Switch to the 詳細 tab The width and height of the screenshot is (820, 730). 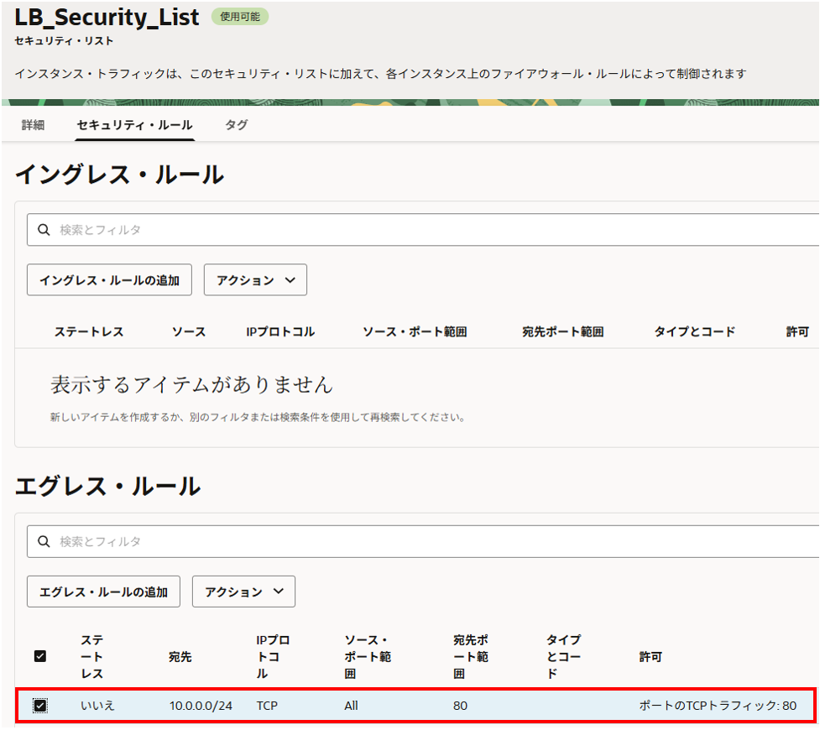coord(33,125)
